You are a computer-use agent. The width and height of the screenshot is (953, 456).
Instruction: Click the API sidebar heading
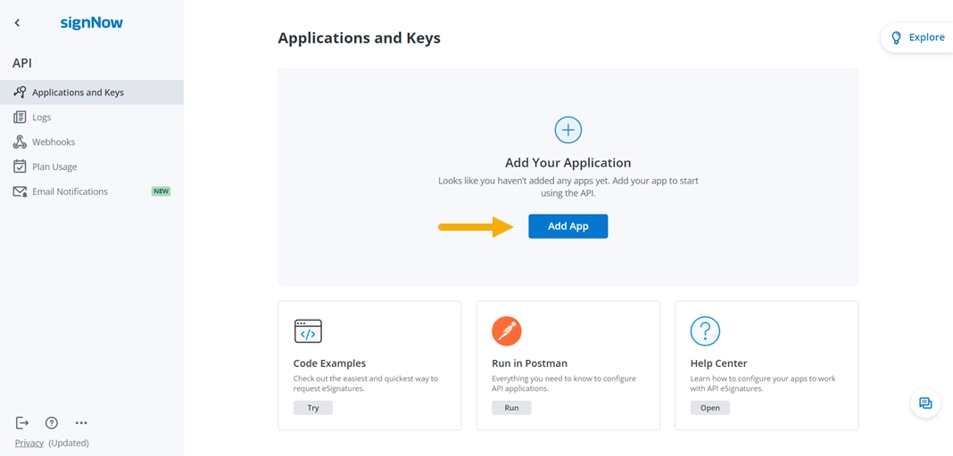tap(22, 63)
